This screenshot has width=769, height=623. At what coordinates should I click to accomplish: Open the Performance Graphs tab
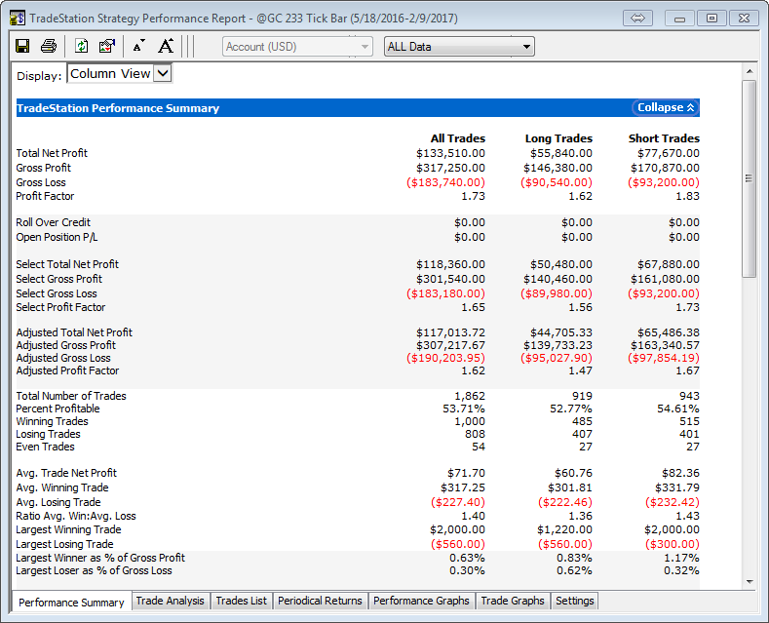pos(421,601)
